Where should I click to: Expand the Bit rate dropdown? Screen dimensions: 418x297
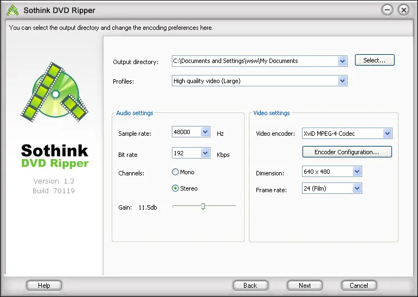click(x=205, y=154)
